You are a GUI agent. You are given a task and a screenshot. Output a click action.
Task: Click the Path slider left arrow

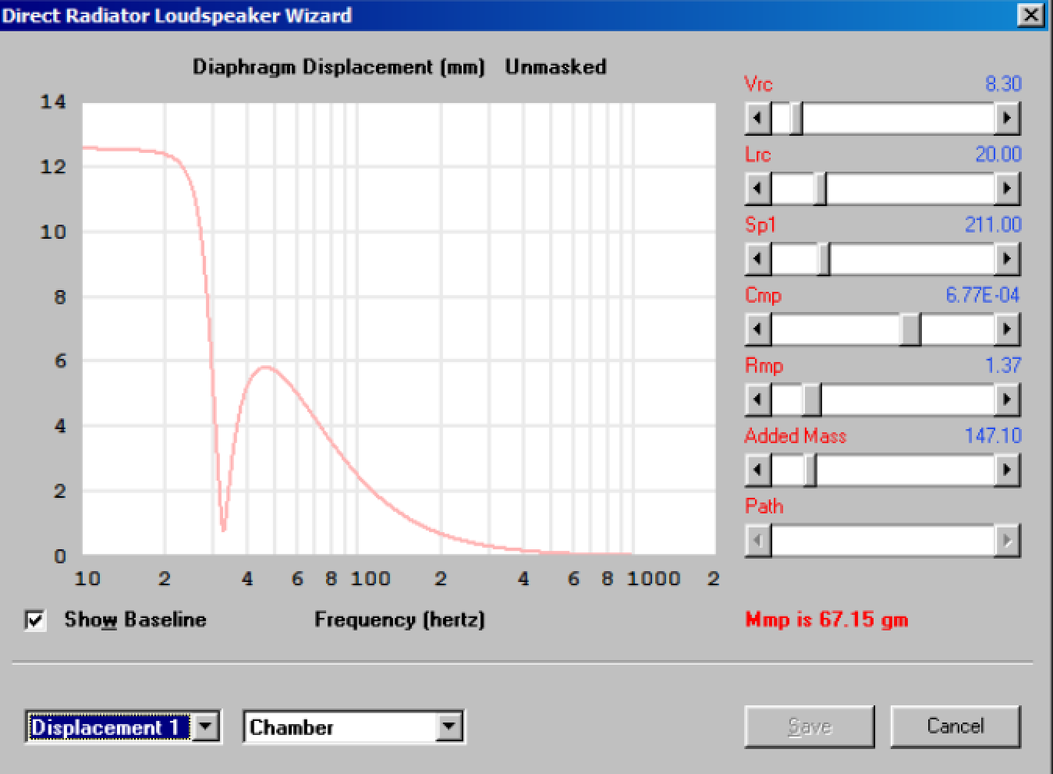click(758, 540)
